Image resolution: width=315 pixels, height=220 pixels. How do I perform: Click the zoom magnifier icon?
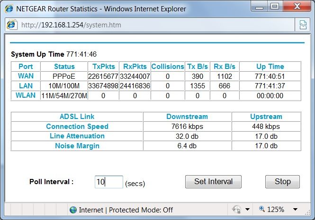coord(261,209)
